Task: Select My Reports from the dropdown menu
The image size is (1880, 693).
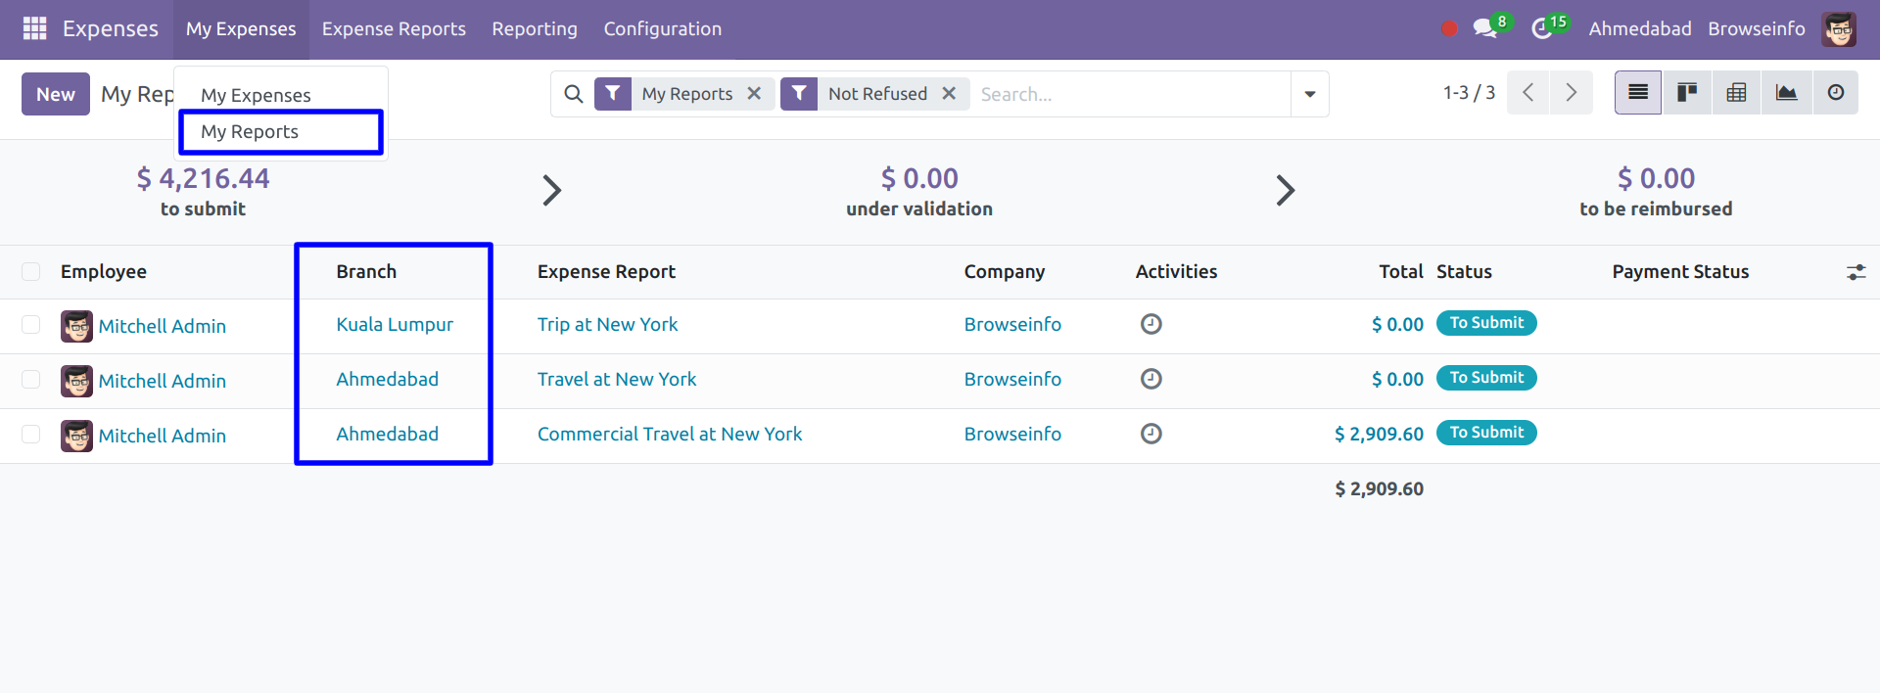Action: coord(250,132)
